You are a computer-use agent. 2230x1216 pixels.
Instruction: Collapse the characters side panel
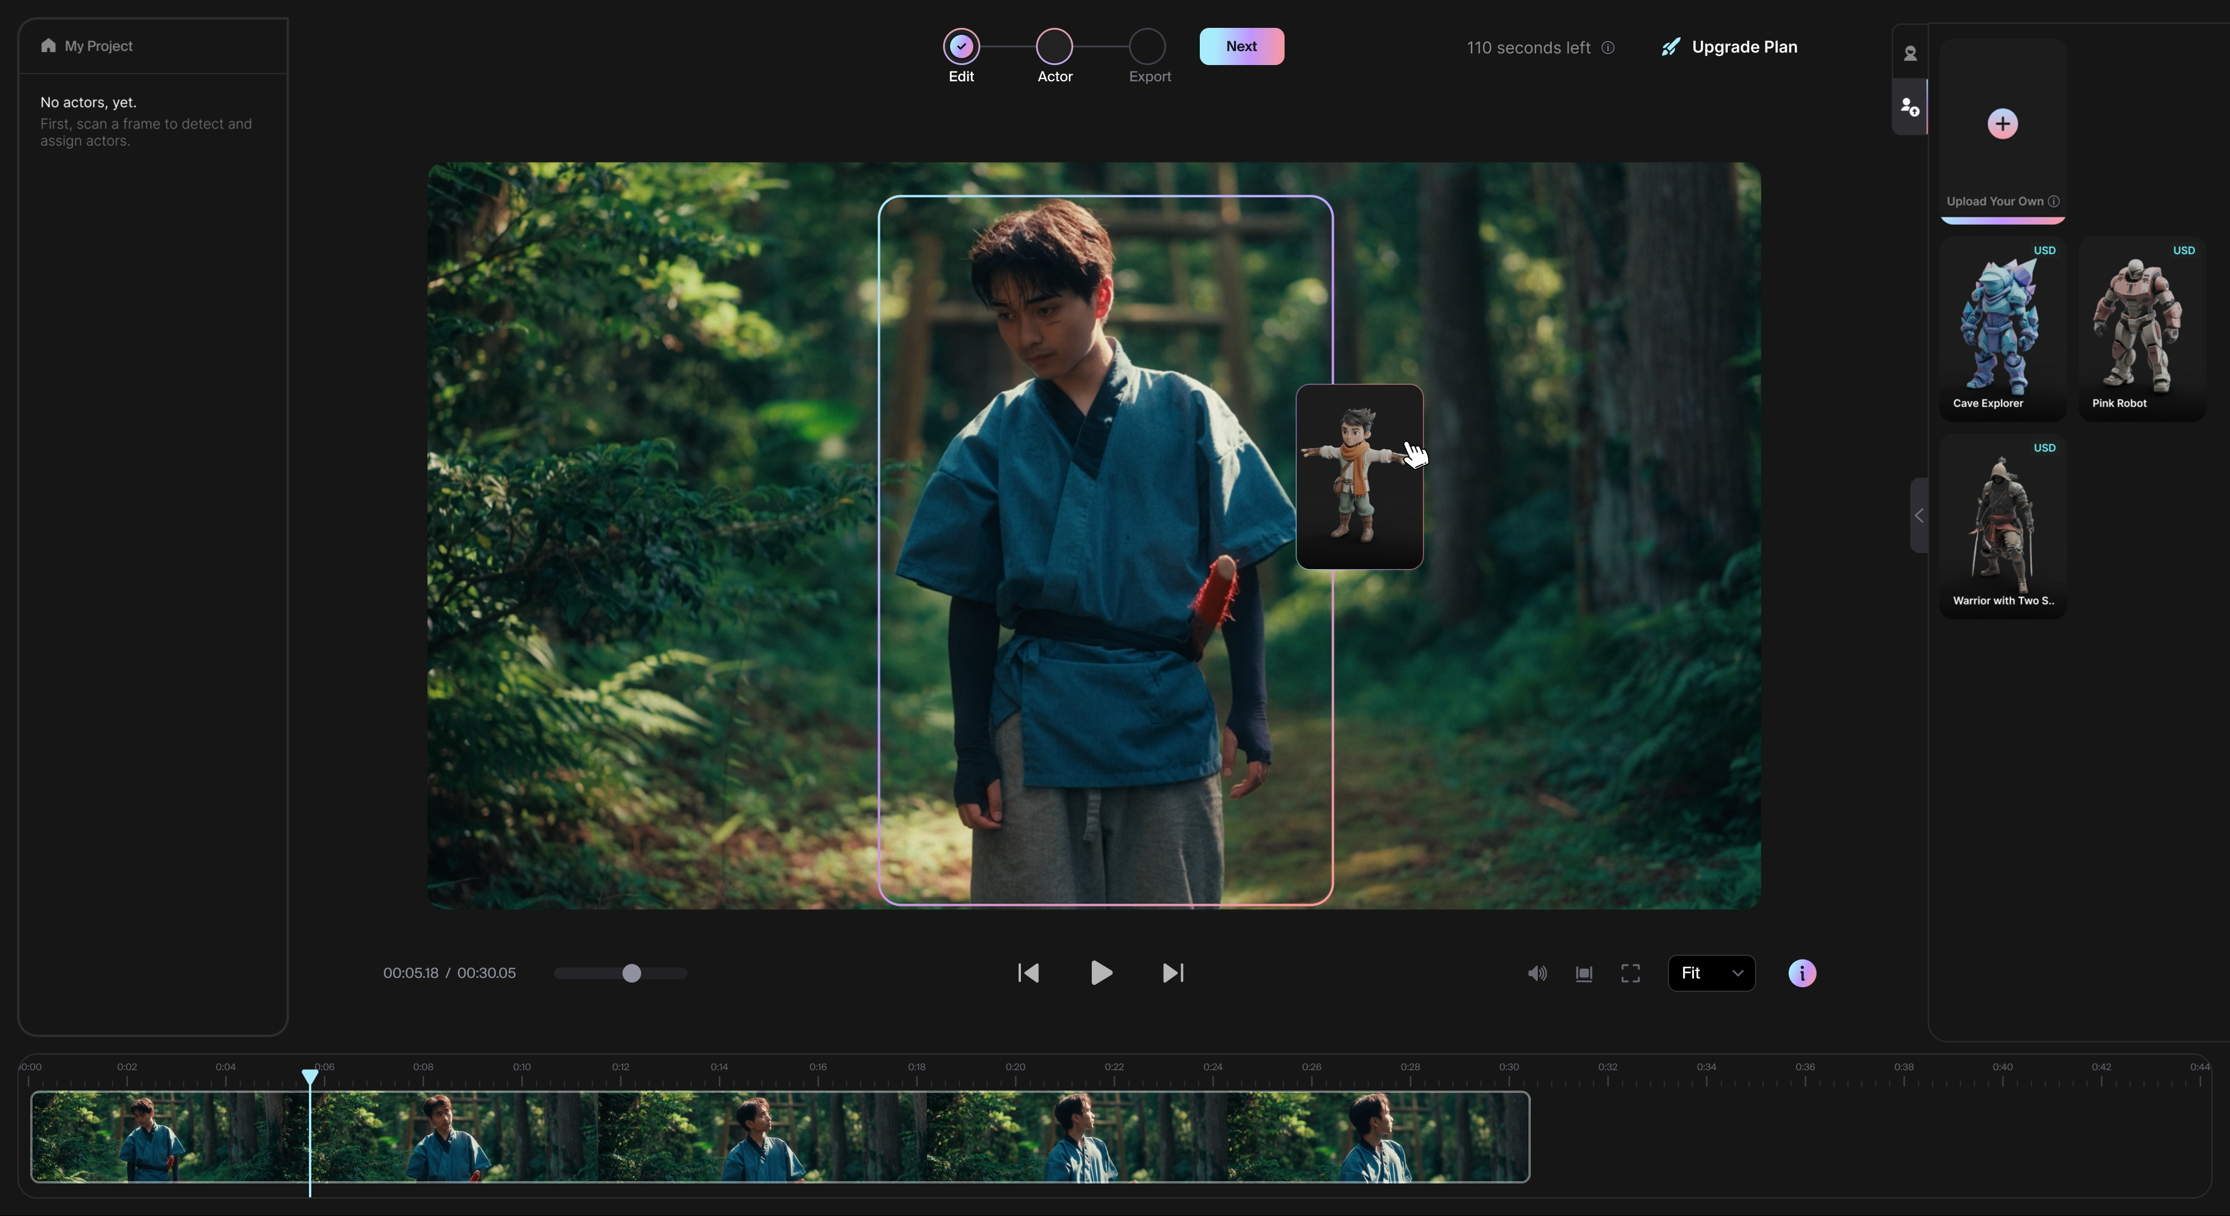pyautogui.click(x=1918, y=516)
